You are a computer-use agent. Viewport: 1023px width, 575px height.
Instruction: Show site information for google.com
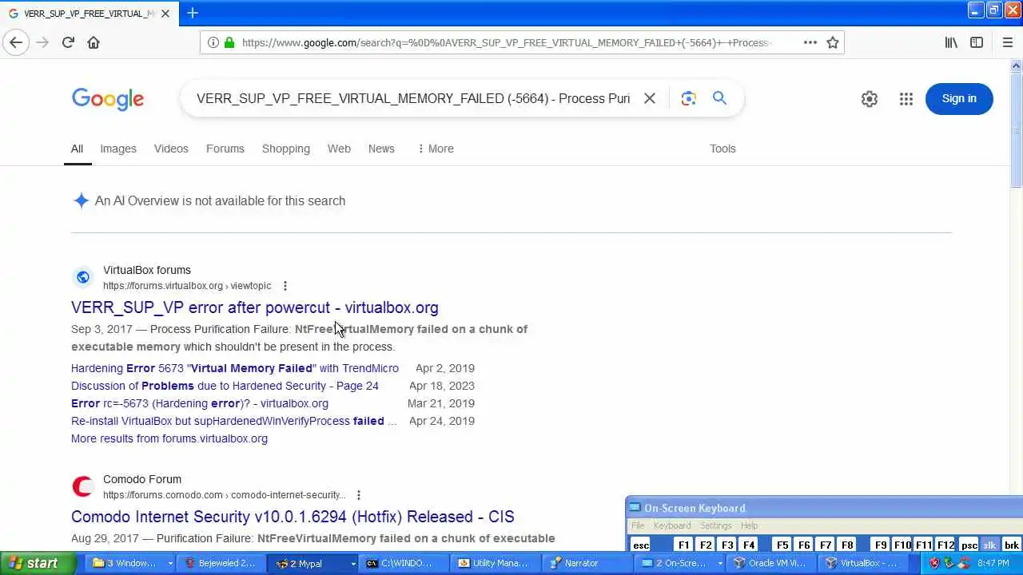[x=213, y=42]
